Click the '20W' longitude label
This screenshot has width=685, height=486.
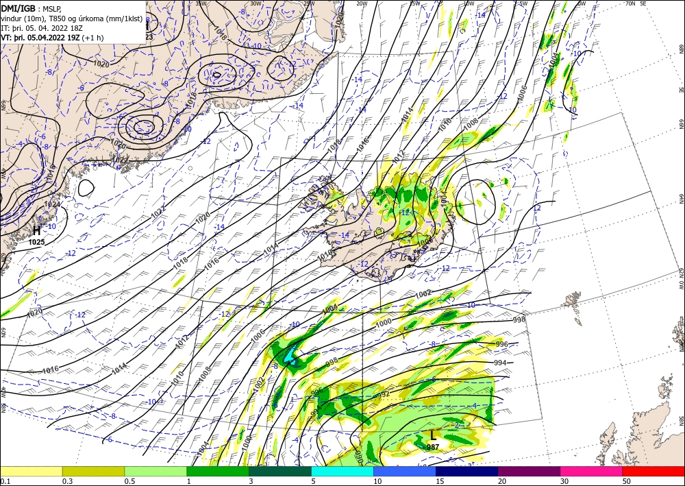click(x=362, y=3)
